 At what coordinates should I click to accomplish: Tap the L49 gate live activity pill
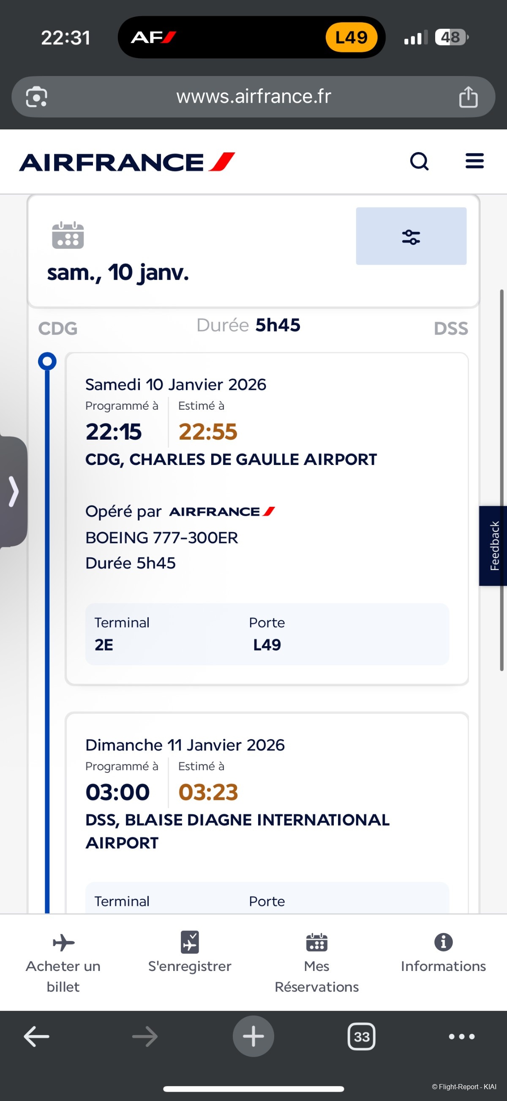(351, 38)
